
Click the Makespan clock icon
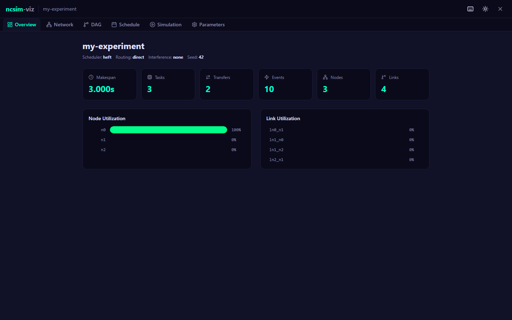coord(91,77)
